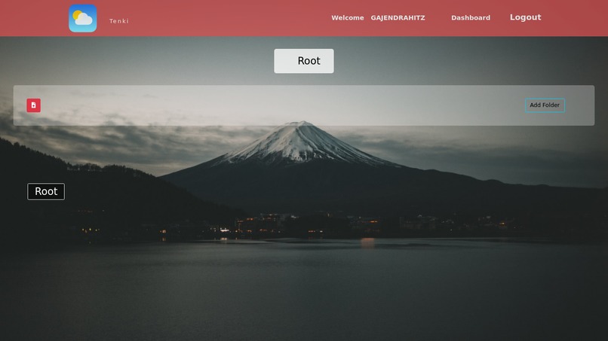Log out using the Logout link
Viewport: 608px width, 341px height.
pos(526,17)
